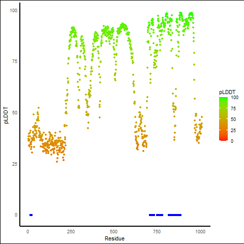244x244 pixels.
Task: Click the y-axis tick label 25
Action: point(15,164)
